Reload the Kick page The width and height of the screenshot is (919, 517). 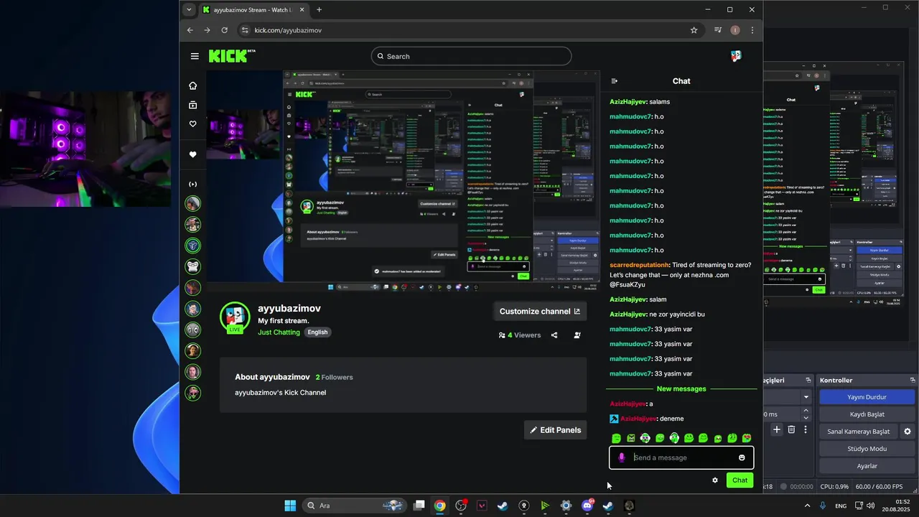pos(224,30)
